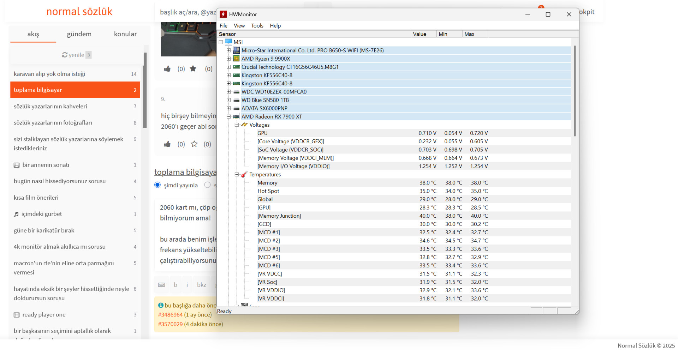This screenshot has height=350, width=678.
Task: Click the thermometer icon beside Temperatures
Action: coord(244,175)
